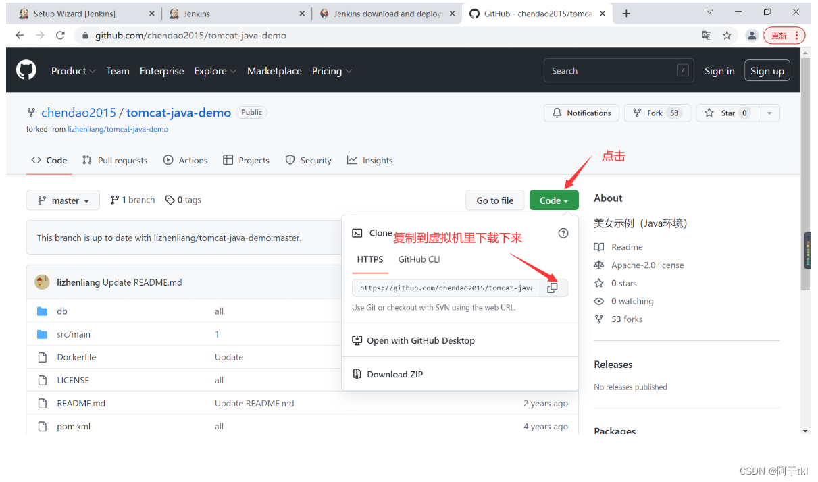Viewport: 818px width, 482px height.
Task: Click the slash shortcut icon in search box
Action: [x=682, y=70]
